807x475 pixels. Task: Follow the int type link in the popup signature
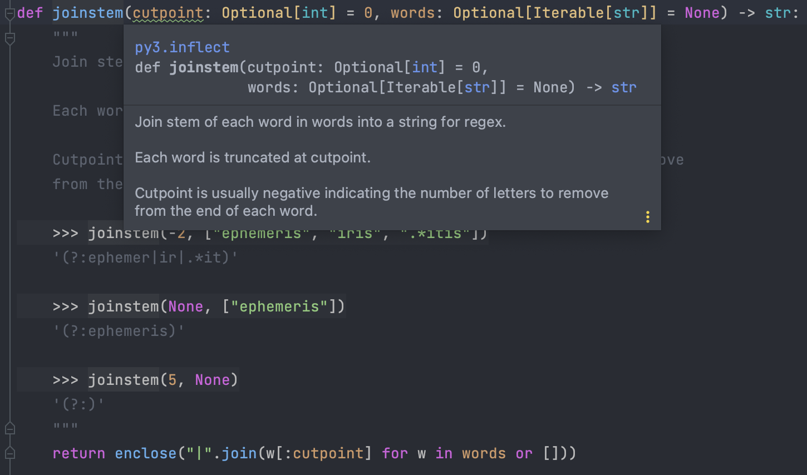click(x=425, y=67)
